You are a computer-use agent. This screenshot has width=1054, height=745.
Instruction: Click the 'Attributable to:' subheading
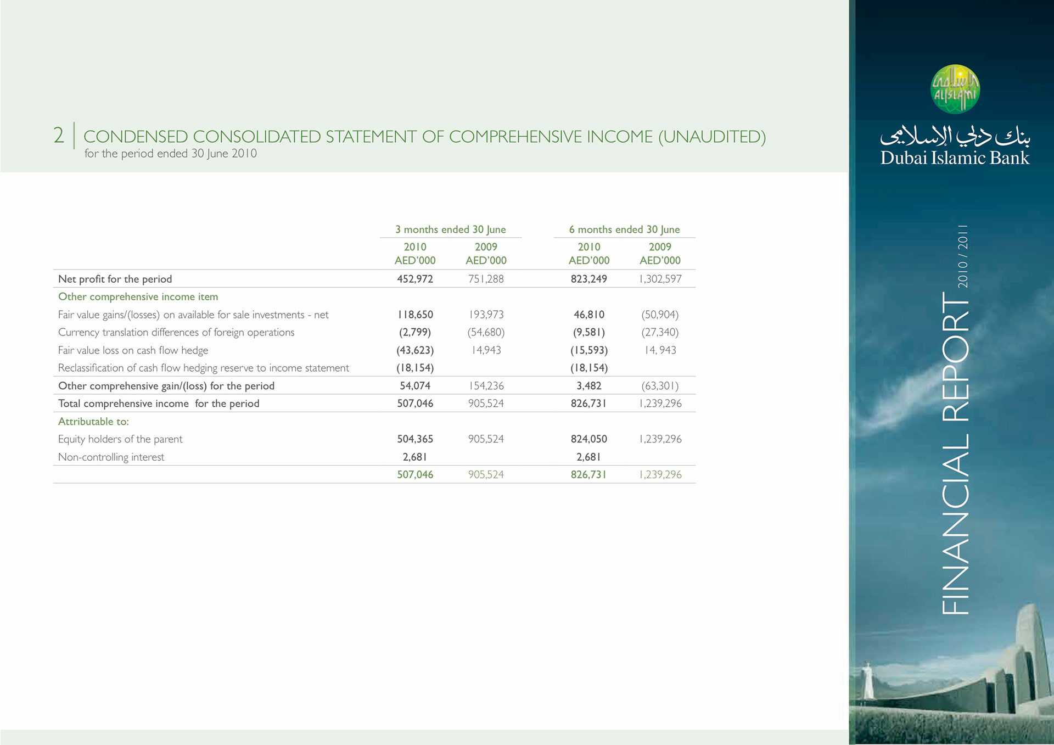(93, 421)
